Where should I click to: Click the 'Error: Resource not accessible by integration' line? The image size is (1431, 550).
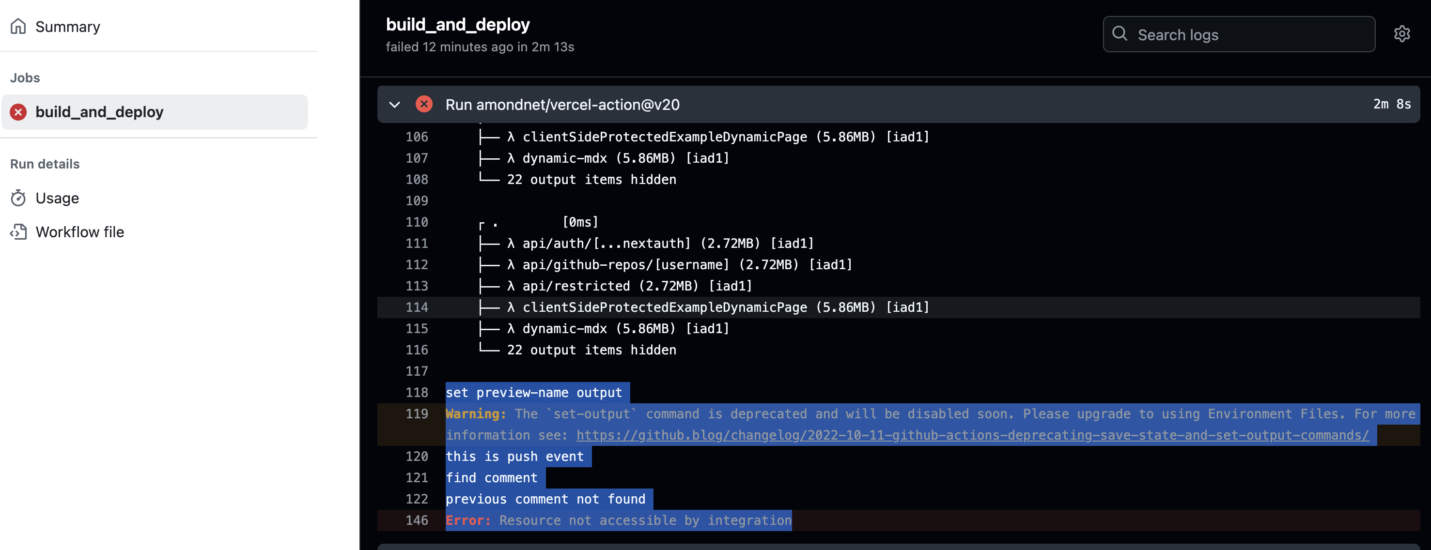point(618,520)
